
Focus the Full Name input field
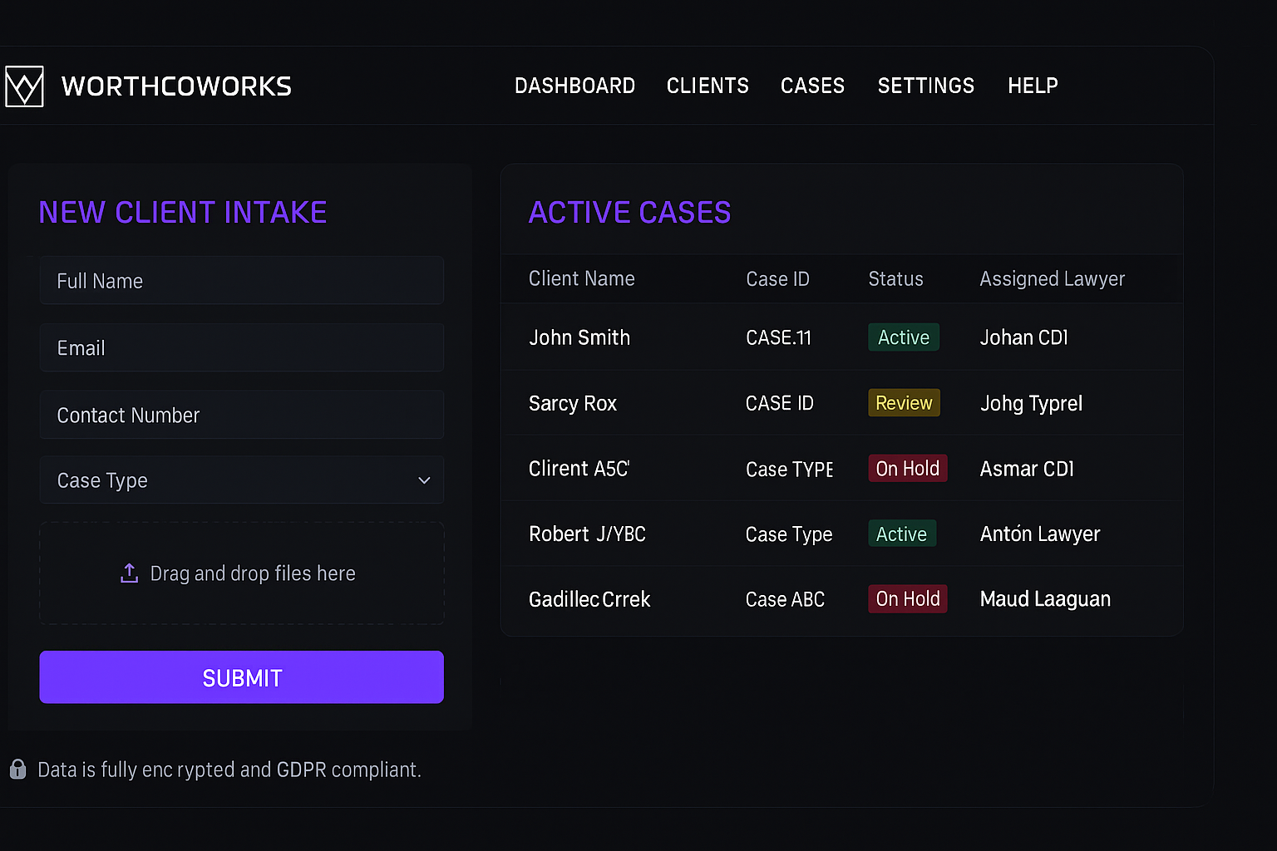(x=241, y=281)
